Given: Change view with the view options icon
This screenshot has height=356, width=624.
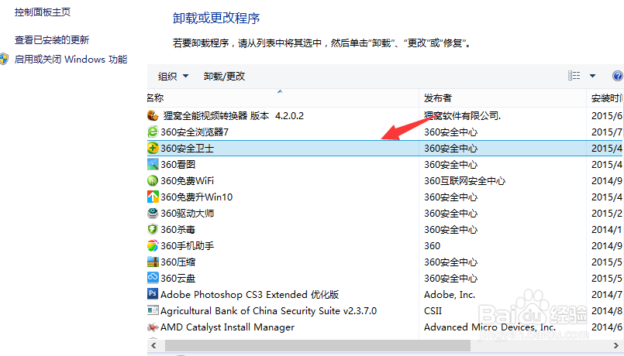Looking at the screenshot, I should pos(574,76).
